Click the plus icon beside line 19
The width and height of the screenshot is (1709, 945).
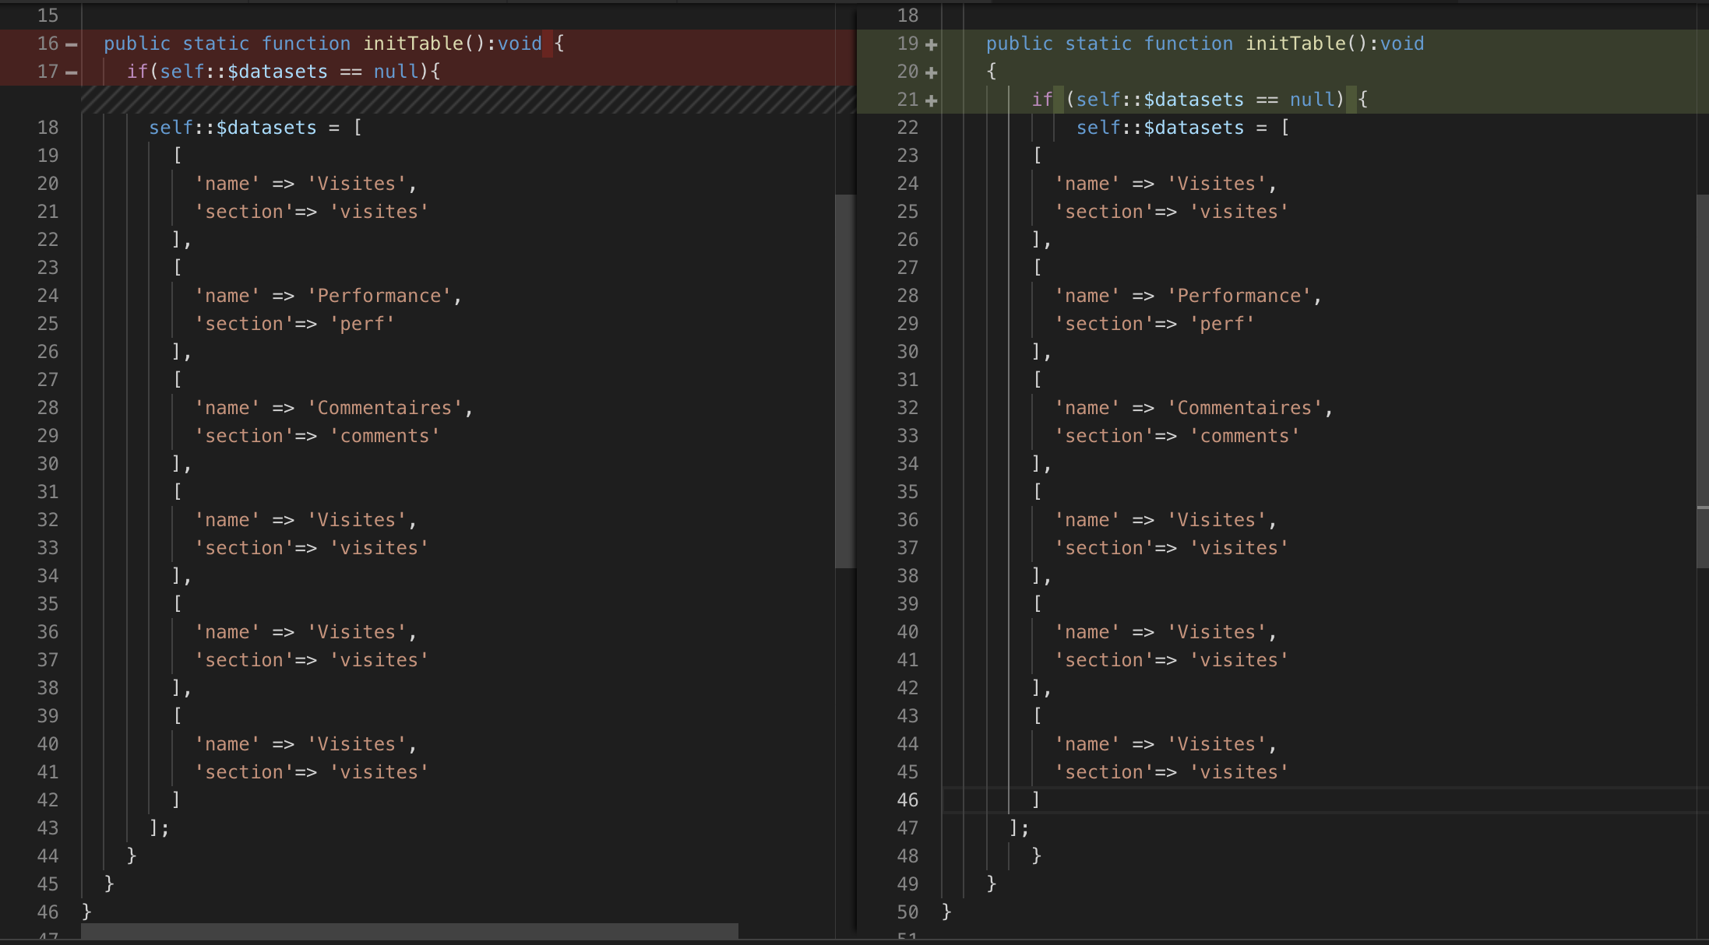931,44
